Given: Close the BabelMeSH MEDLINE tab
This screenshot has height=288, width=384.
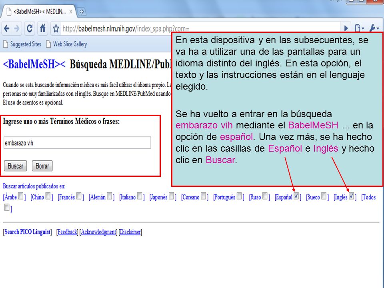Looking at the screenshot, I should coord(70,12).
